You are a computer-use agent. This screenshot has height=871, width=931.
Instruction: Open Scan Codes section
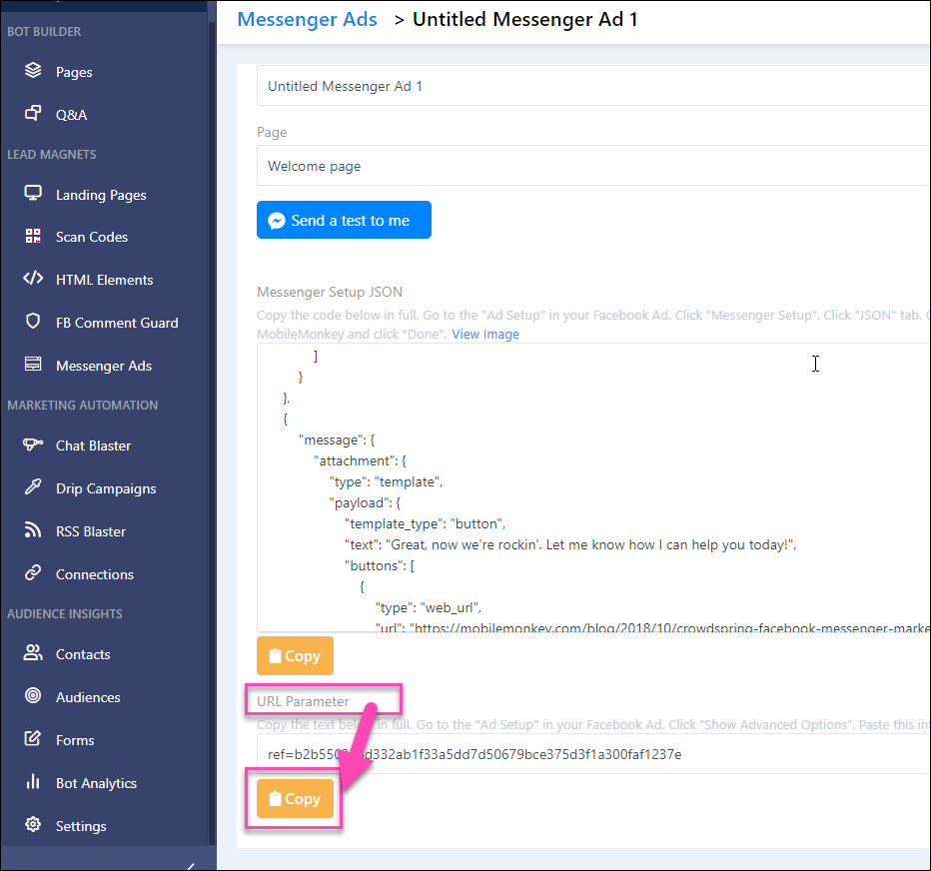click(x=92, y=237)
